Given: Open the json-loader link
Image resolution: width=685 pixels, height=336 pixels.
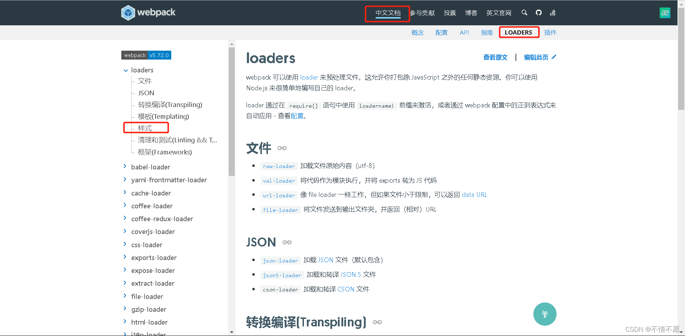Looking at the screenshot, I should coord(280,261).
